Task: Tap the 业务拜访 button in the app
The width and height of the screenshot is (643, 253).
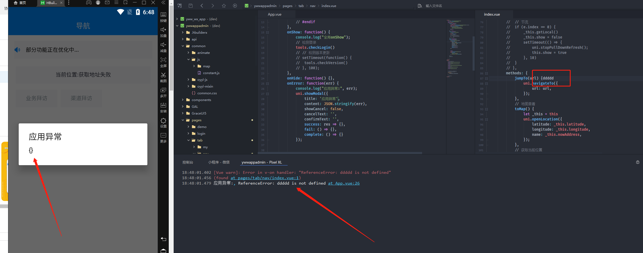Action: [36, 98]
